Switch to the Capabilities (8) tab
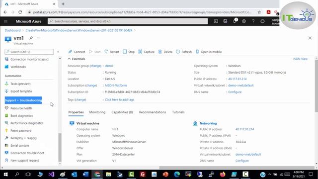This screenshot has width=318, height=179. point(122,112)
